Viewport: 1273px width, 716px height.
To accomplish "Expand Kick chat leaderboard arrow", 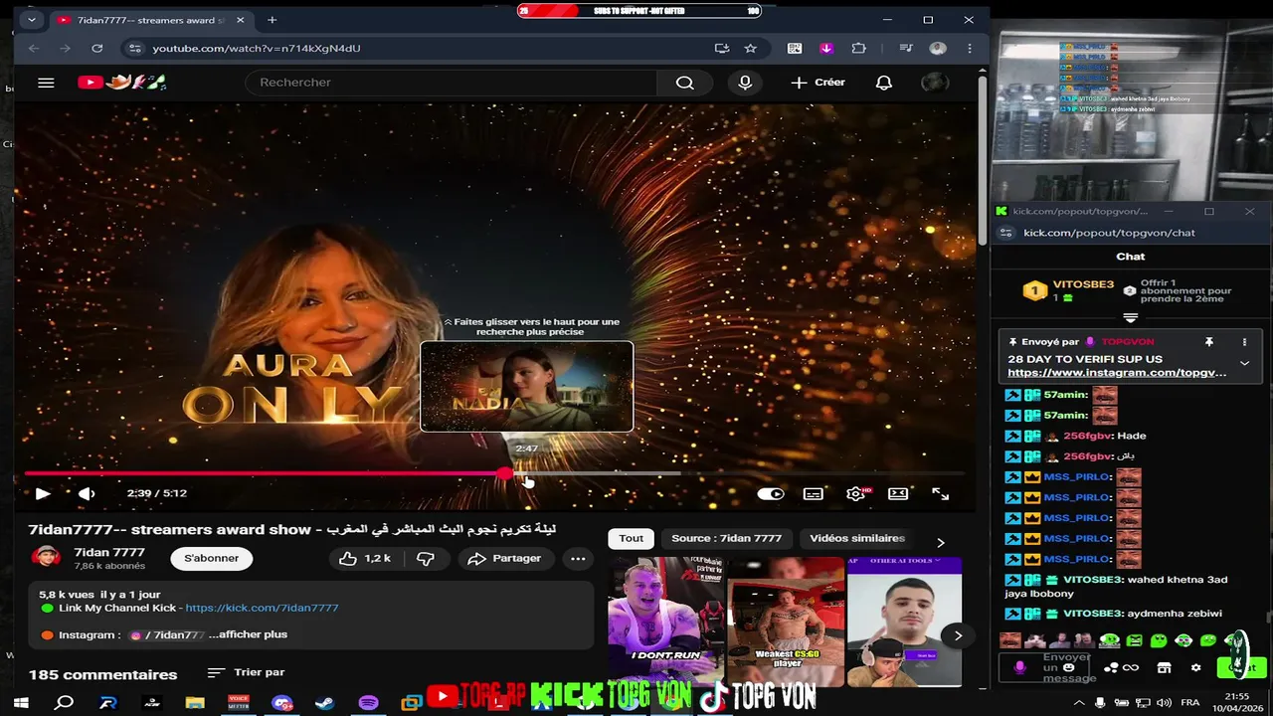I will pyautogui.click(x=1130, y=319).
